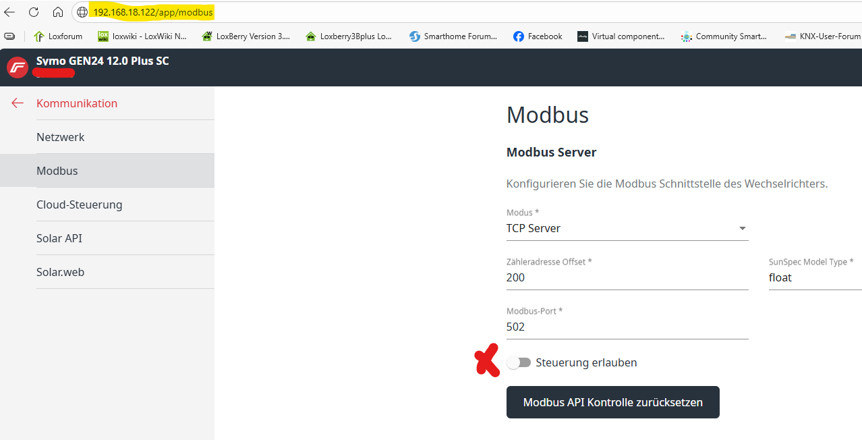Click Modbus API Kontrolle zurücksetzen button
862x440 pixels.
coord(613,402)
